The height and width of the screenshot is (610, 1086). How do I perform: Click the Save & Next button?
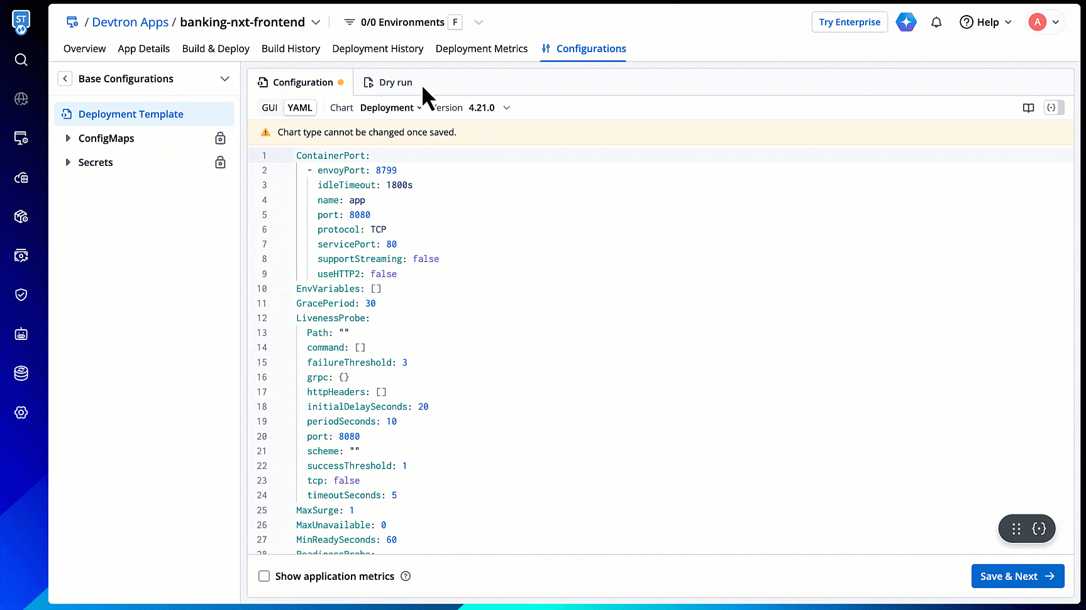tap(1017, 576)
